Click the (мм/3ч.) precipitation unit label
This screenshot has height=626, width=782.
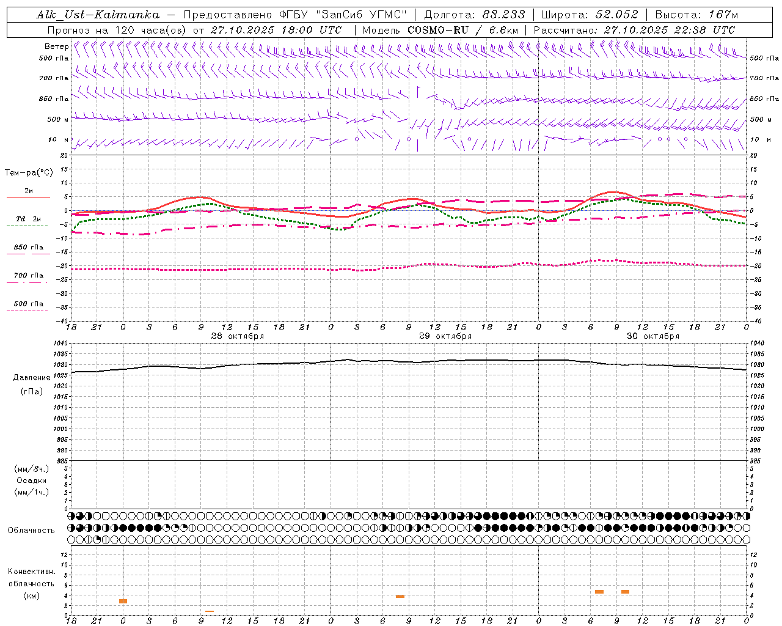32,469
